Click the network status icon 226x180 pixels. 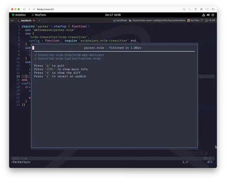[204, 15]
